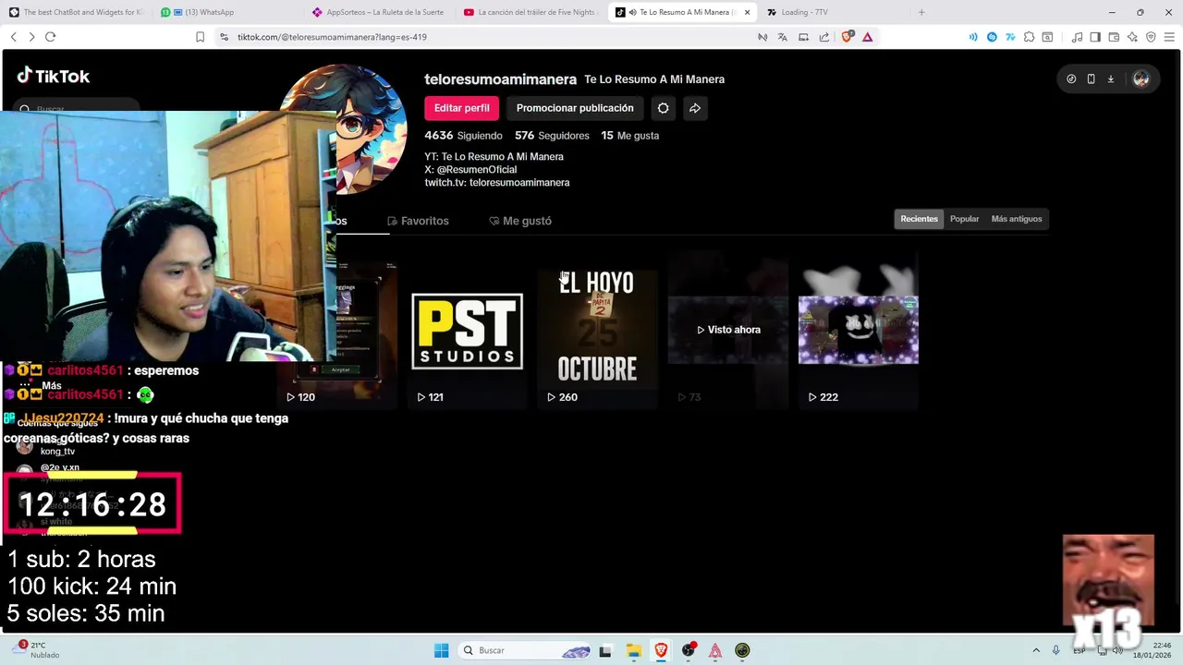Open Task View in the taskbar
Viewport: 1183px width, 665px height.
pos(605,650)
